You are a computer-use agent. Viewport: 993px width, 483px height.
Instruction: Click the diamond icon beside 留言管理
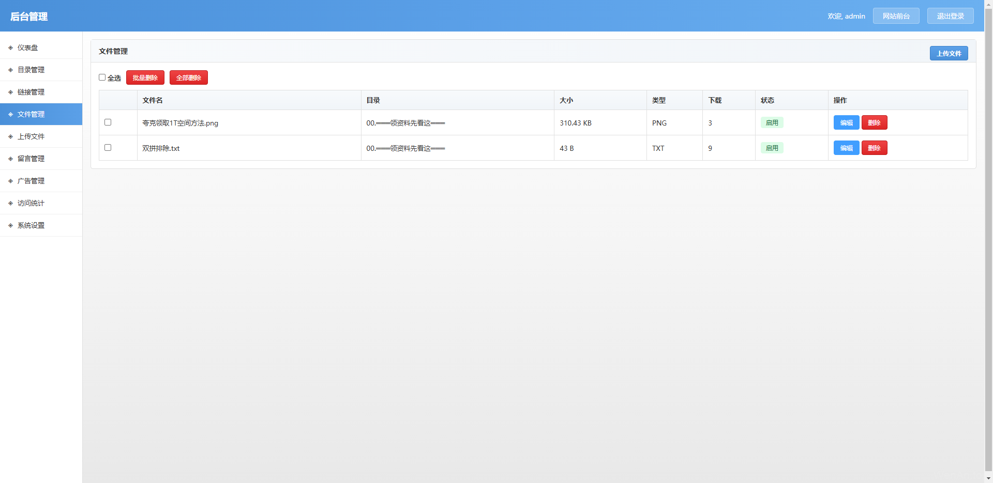(x=10, y=159)
